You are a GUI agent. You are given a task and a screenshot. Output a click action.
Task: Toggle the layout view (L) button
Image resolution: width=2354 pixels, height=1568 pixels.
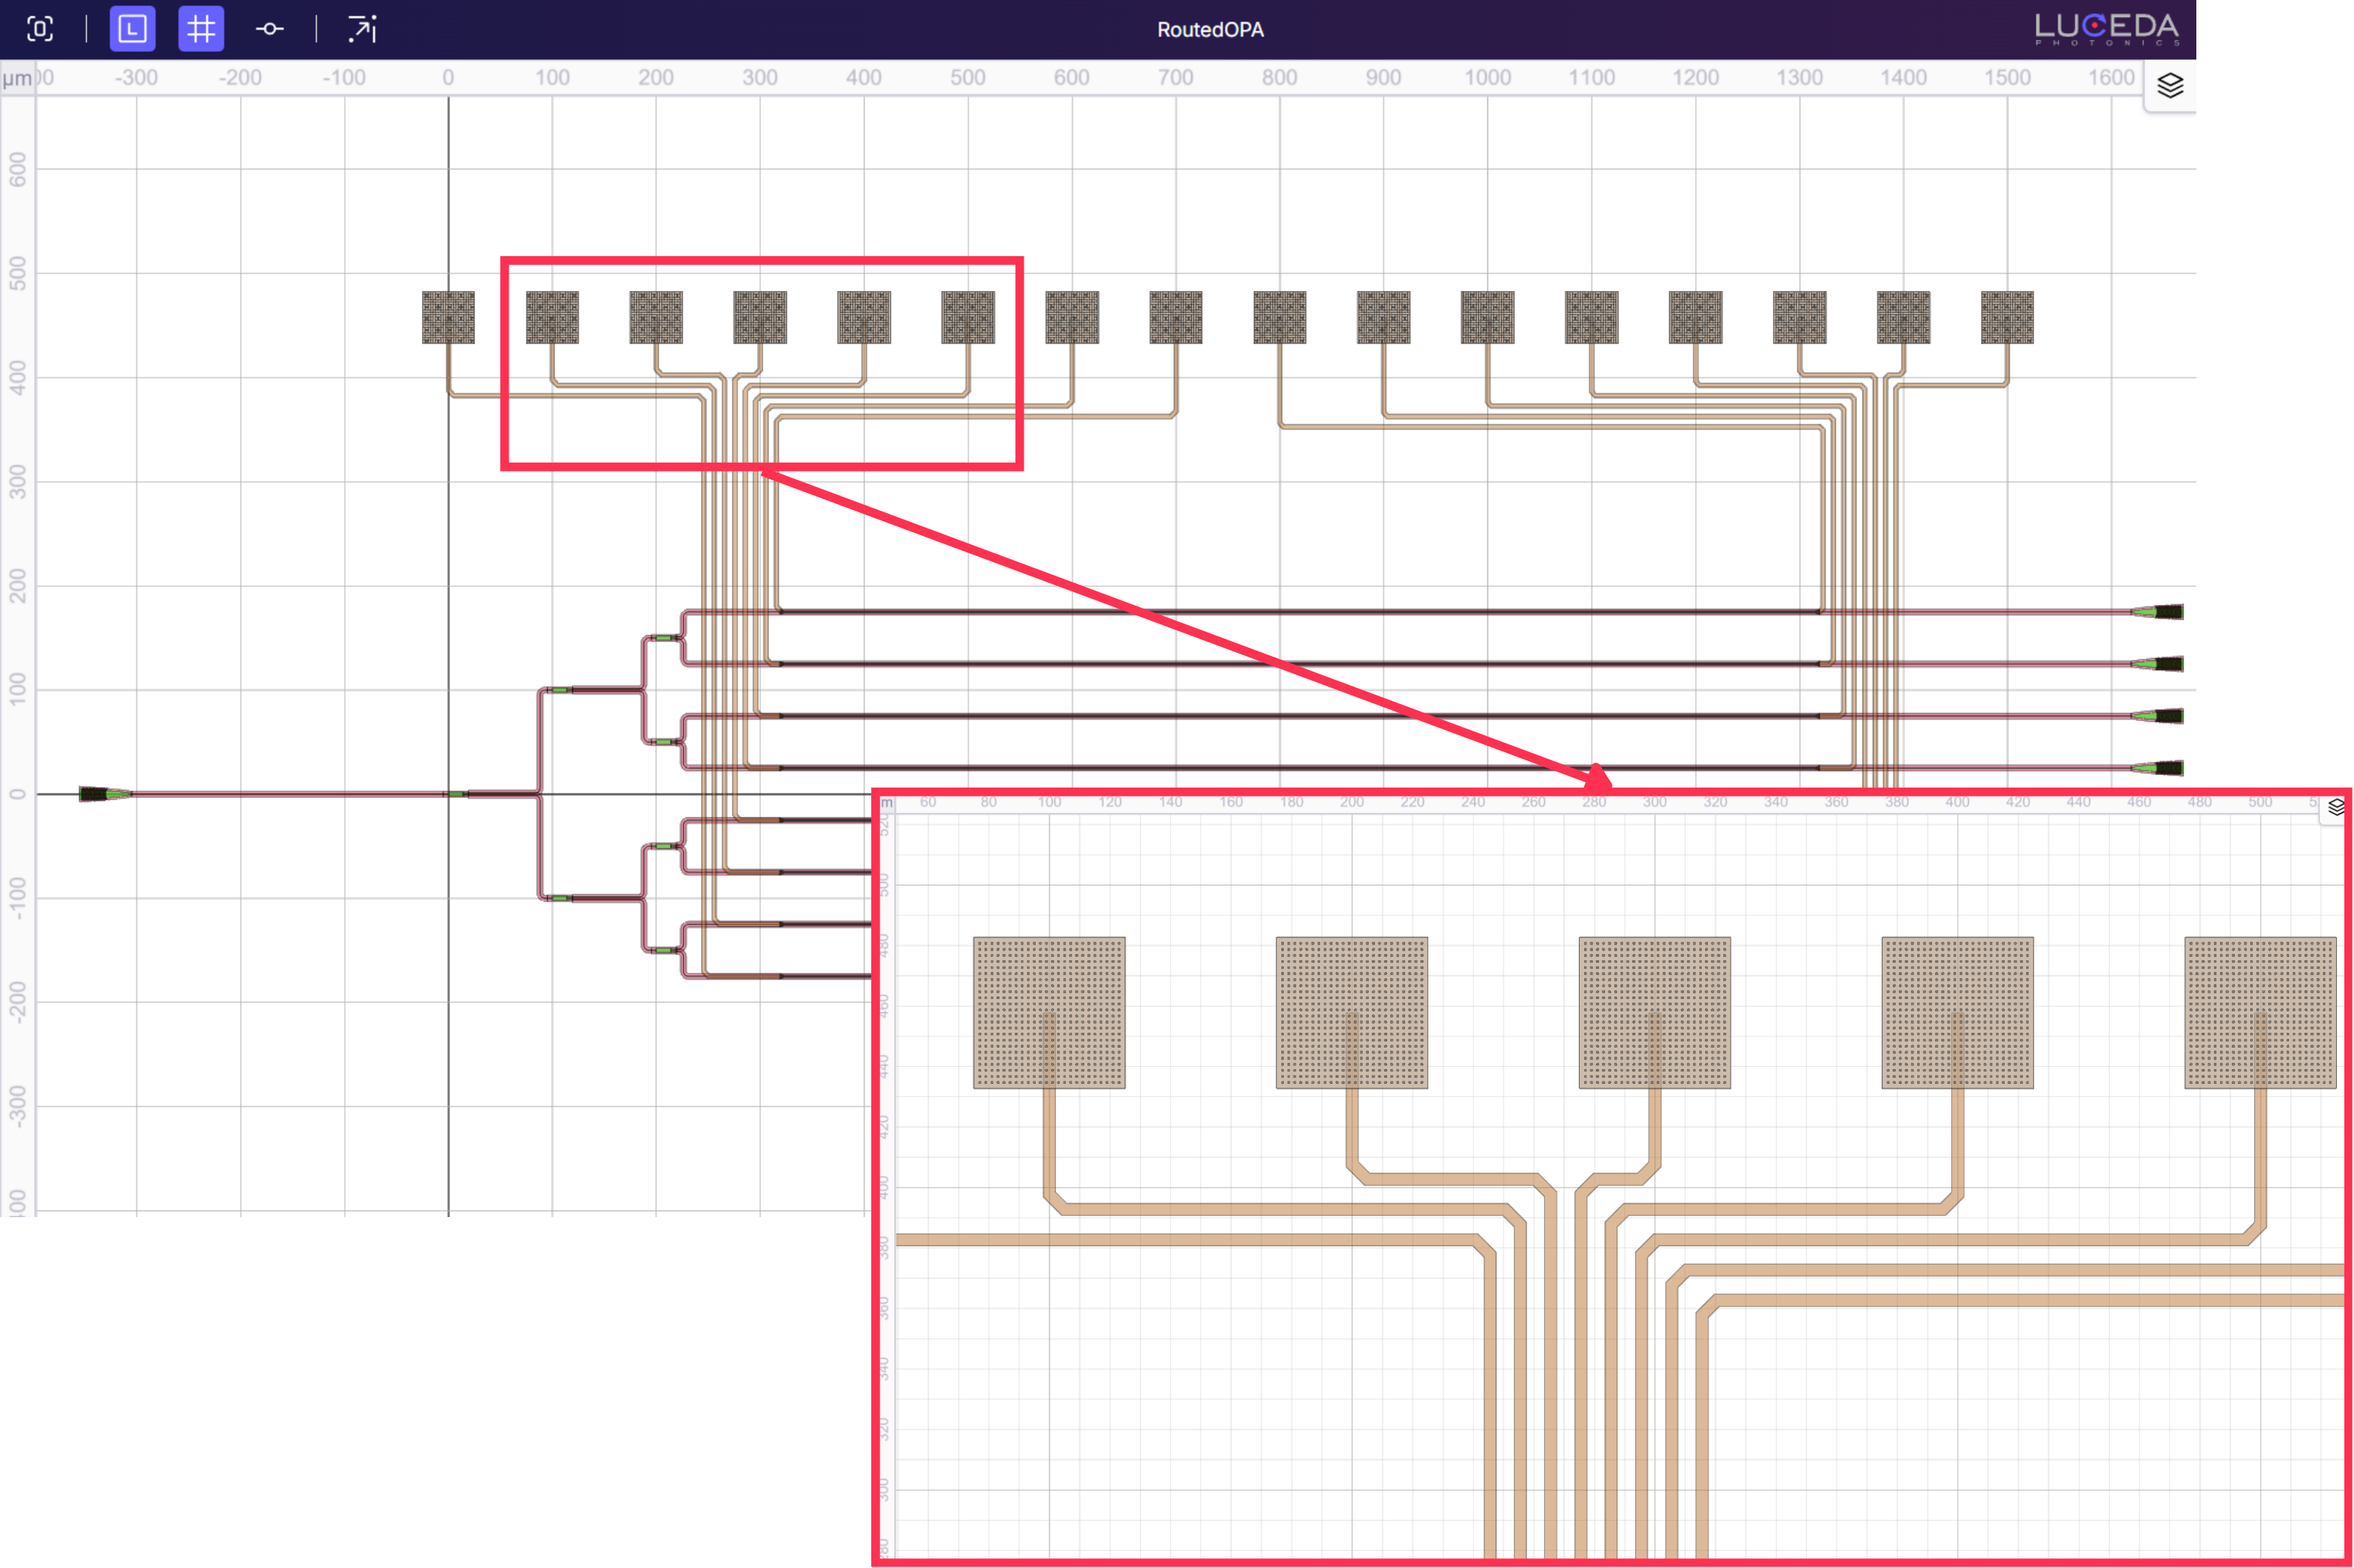point(132,29)
